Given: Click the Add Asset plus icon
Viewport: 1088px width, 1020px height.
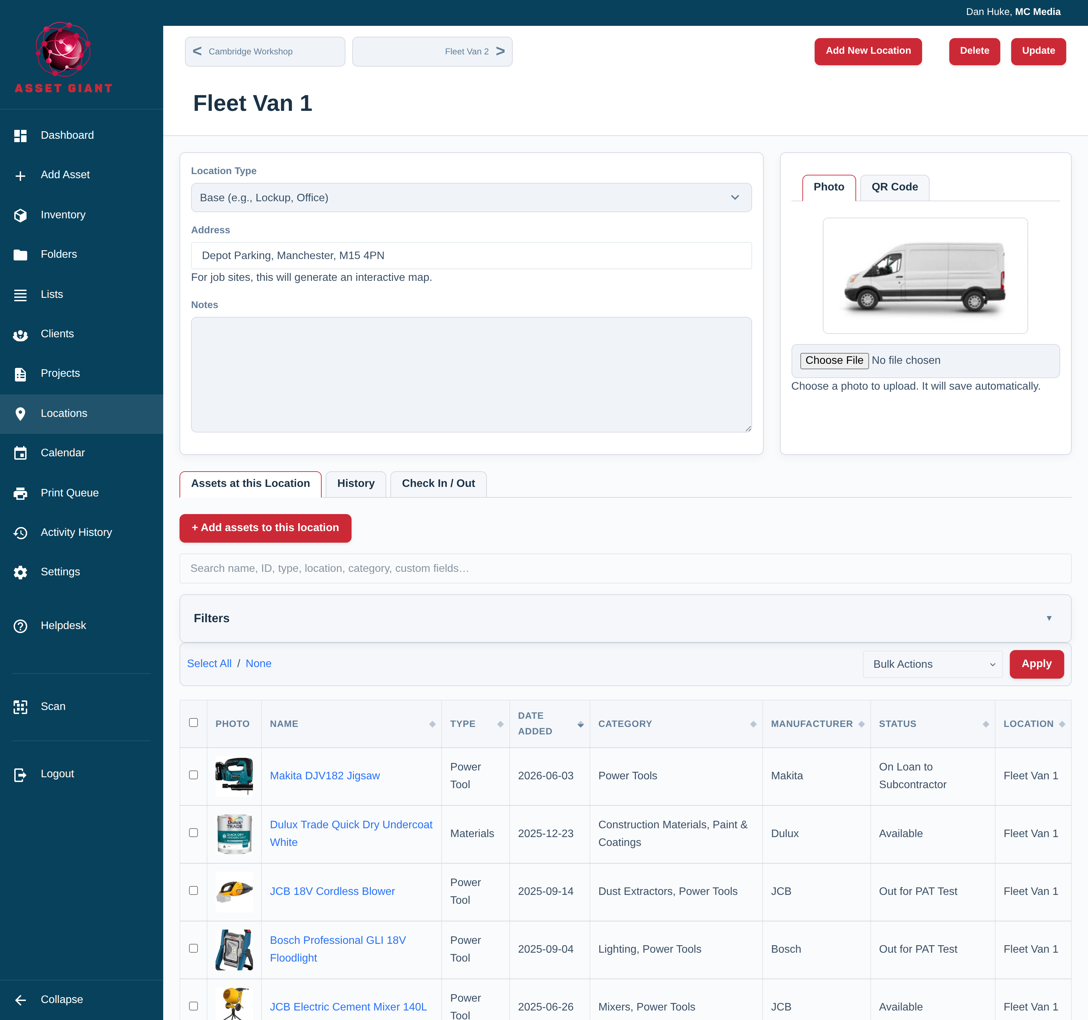Looking at the screenshot, I should (20, 176).
